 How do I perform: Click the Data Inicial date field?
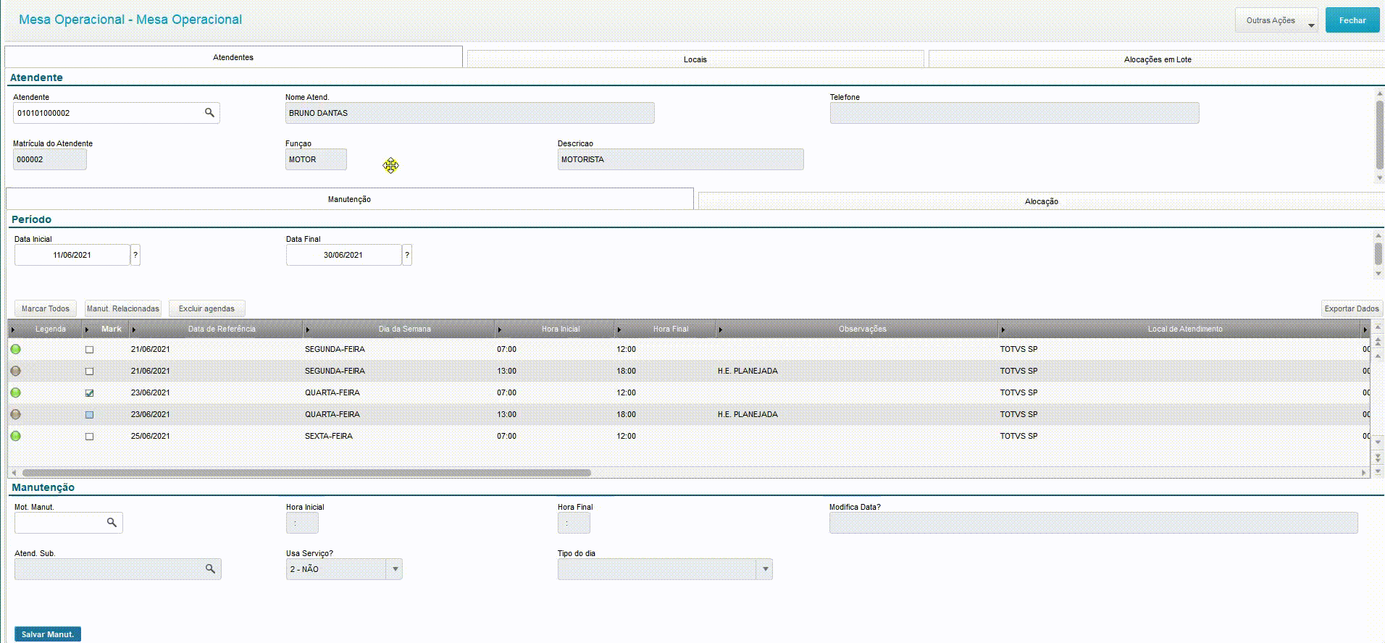[x=72, y=255]
